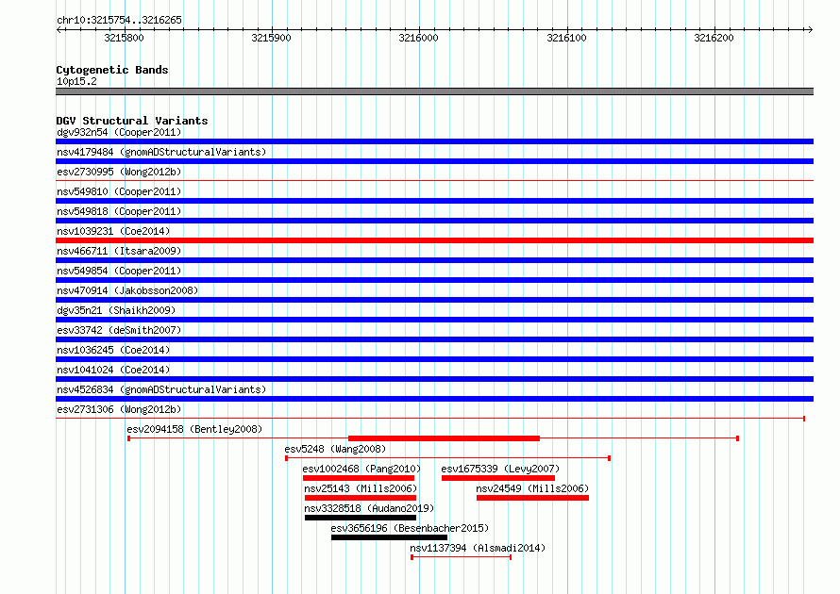Open esv5248 (Wang2008) variant
Screen dimensions: 840x594
coord(335,449)
